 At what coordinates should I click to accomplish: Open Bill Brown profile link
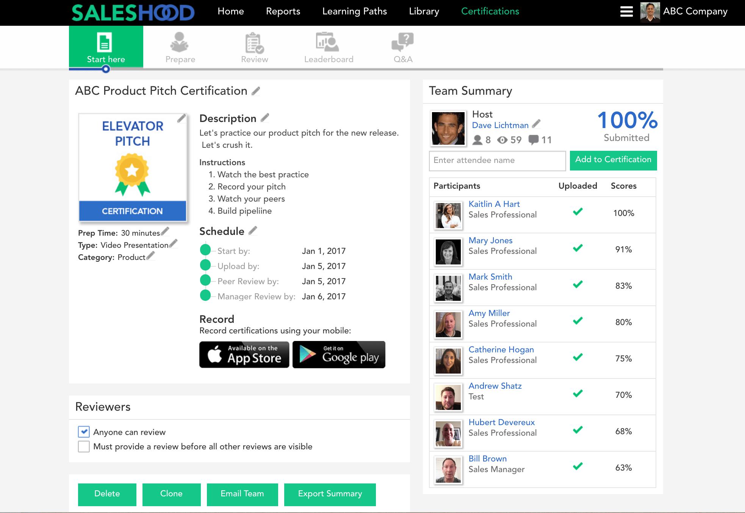(x=488, y=458)
